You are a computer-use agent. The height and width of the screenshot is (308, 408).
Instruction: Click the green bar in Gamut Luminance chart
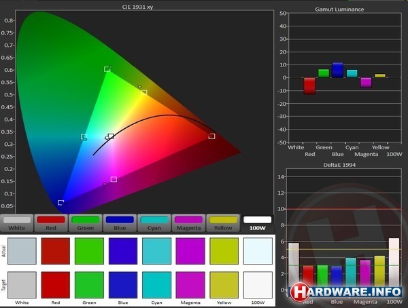point(324,73)
